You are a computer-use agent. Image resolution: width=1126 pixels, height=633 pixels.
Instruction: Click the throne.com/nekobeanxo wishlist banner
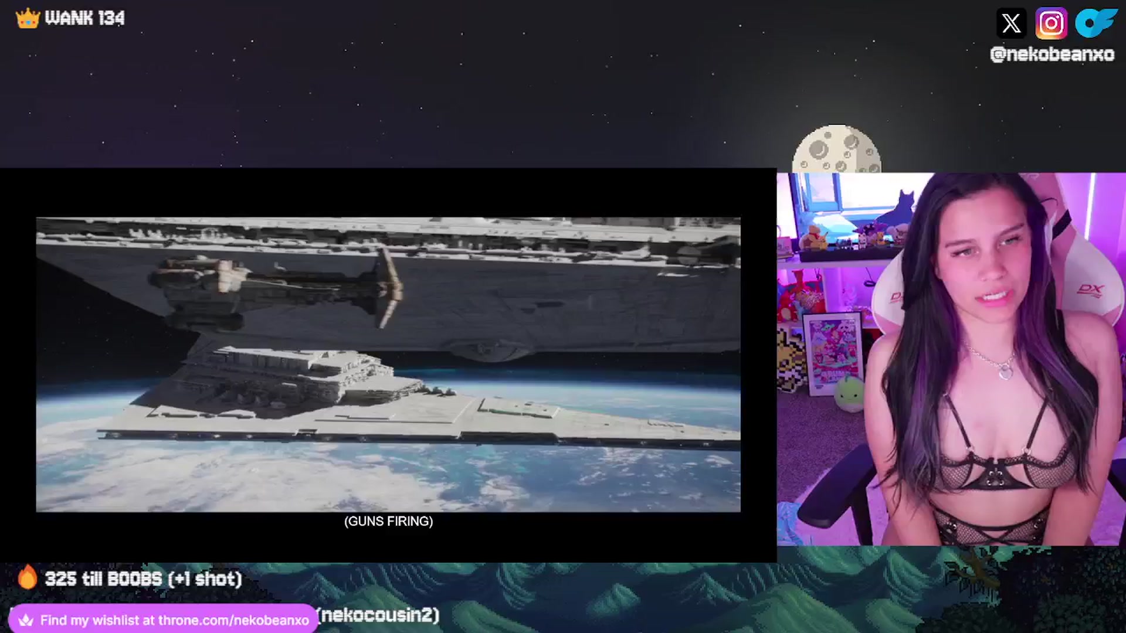pos(163,620)
